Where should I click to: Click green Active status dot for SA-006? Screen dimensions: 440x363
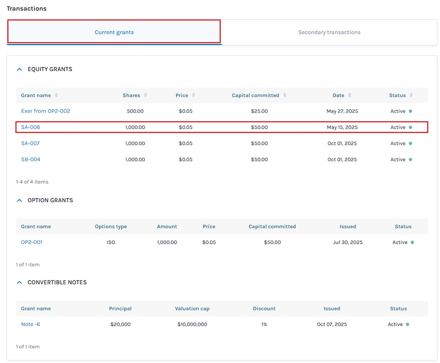point(411,127)
